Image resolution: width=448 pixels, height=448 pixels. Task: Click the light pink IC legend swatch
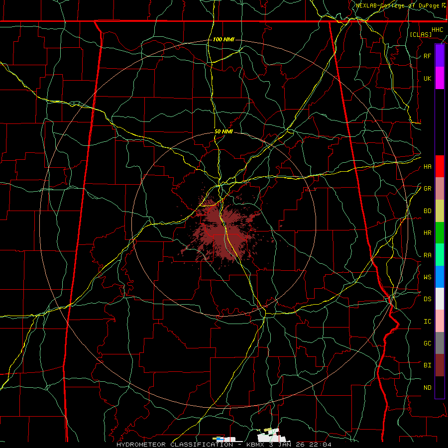tap(440, 321)
